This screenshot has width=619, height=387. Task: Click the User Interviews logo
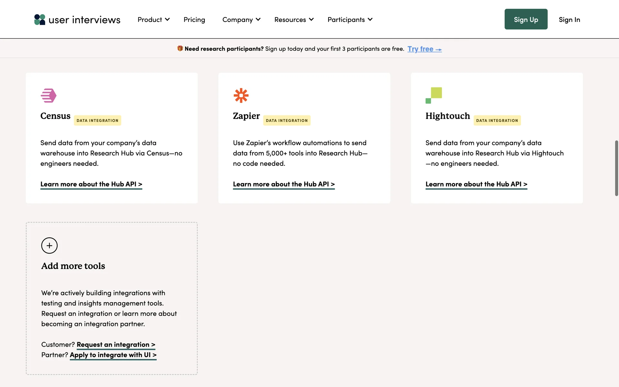pyautogui.click(x=77, y=20)
